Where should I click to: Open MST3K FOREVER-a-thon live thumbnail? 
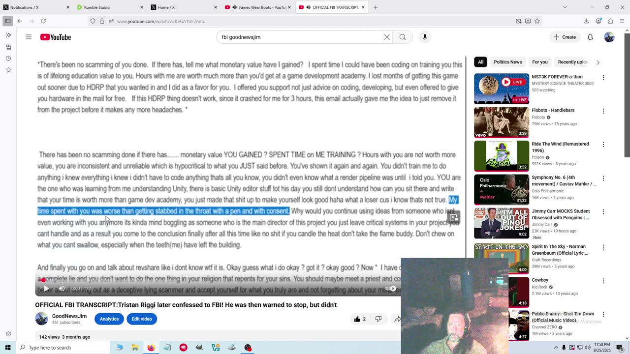(x=502, y=89)
